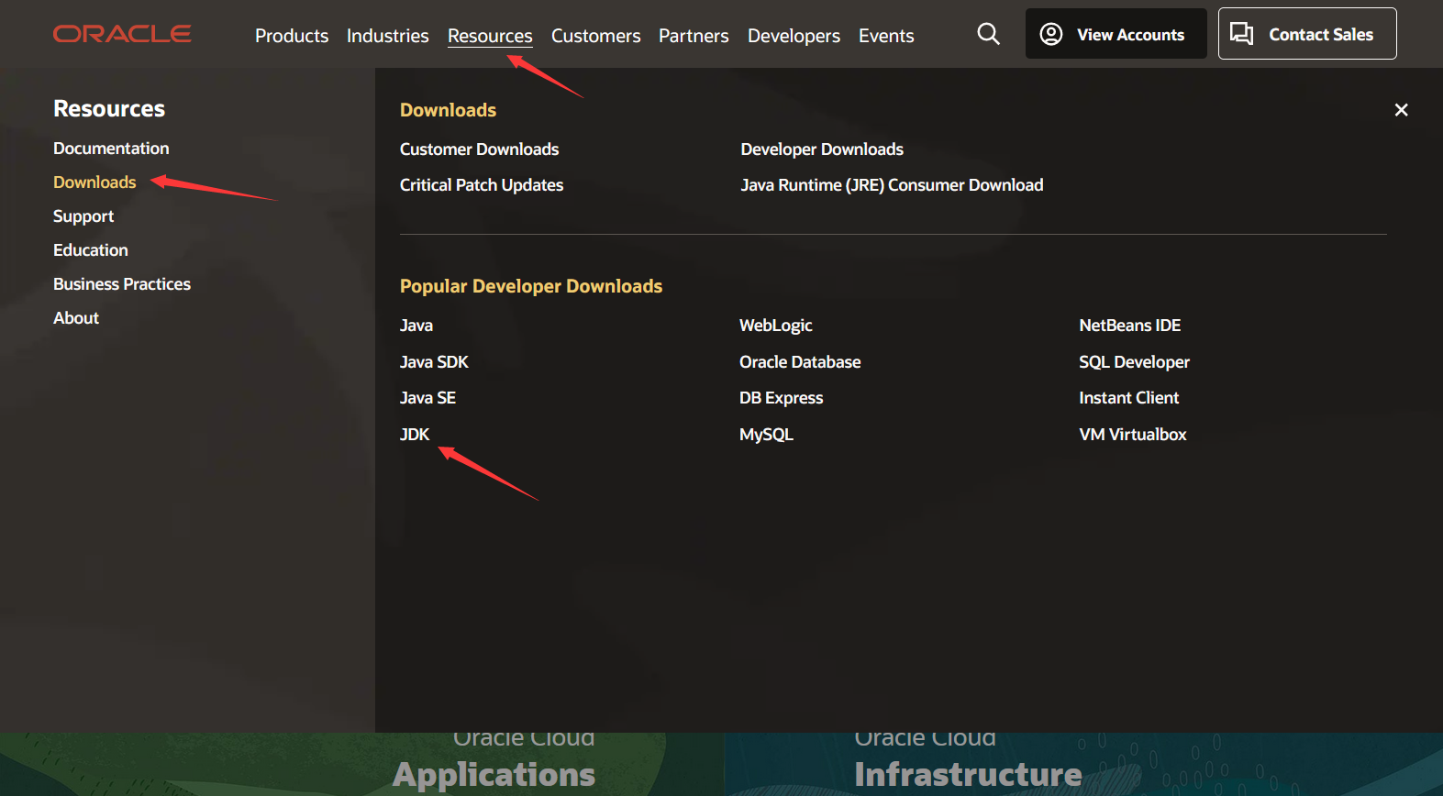This screenshot has width=1443, height=796.
Task: Click the VM Virtualbox link
Action: (x=1133, y=435)
